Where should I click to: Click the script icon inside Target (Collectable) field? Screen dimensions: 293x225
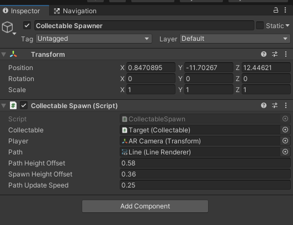pyautogui.click(x=125, y=130)
